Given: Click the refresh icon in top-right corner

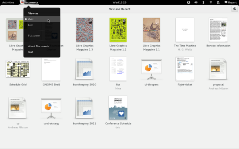Looking at the screenshot, I should [x=235, y=9].
